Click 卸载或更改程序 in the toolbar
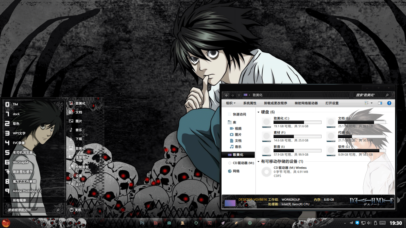 click(276, 103)
